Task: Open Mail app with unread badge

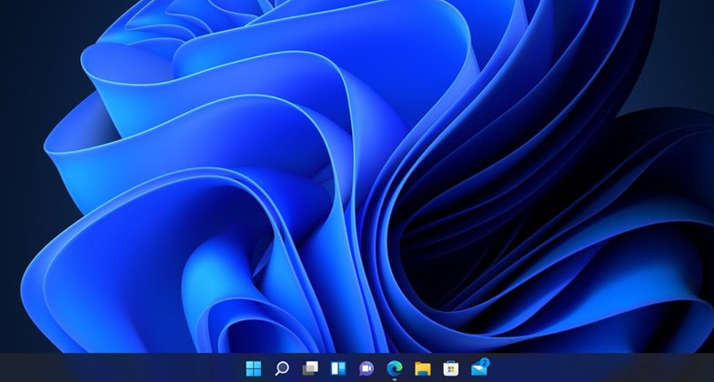Action: pos(480,367)
